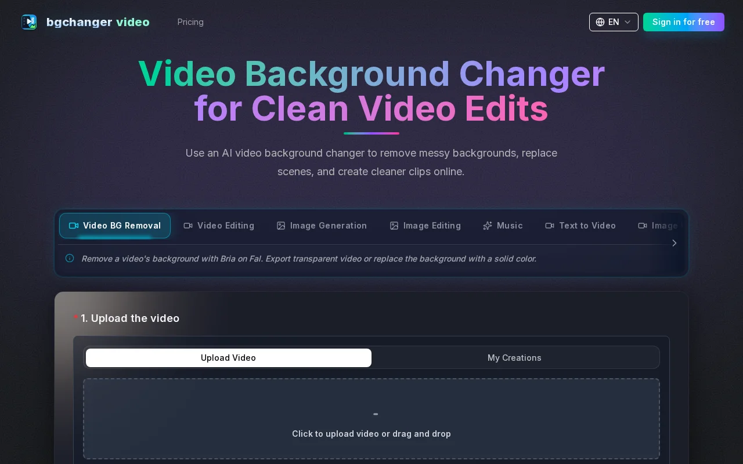
Task: Show more tabs with right chevron
Action: pos(674,243)
